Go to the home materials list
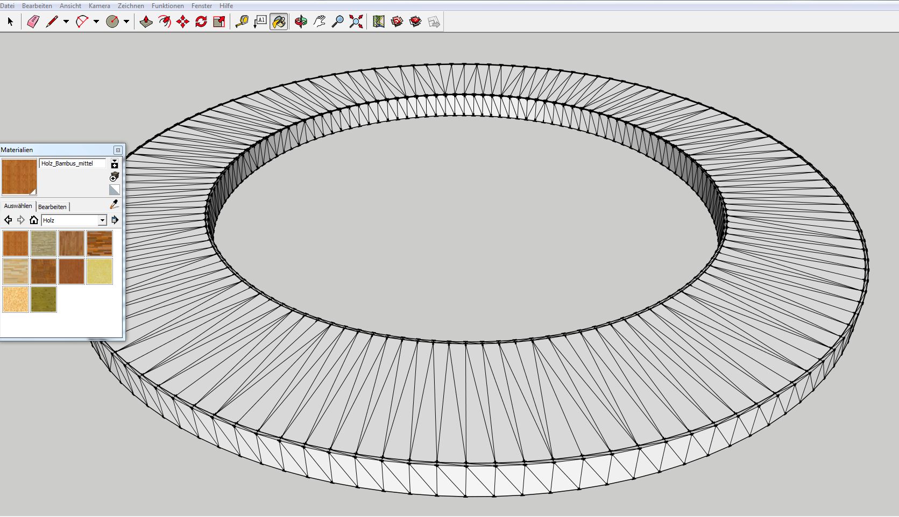This screenshot has height=517, width=899. [x=34, y=220]
